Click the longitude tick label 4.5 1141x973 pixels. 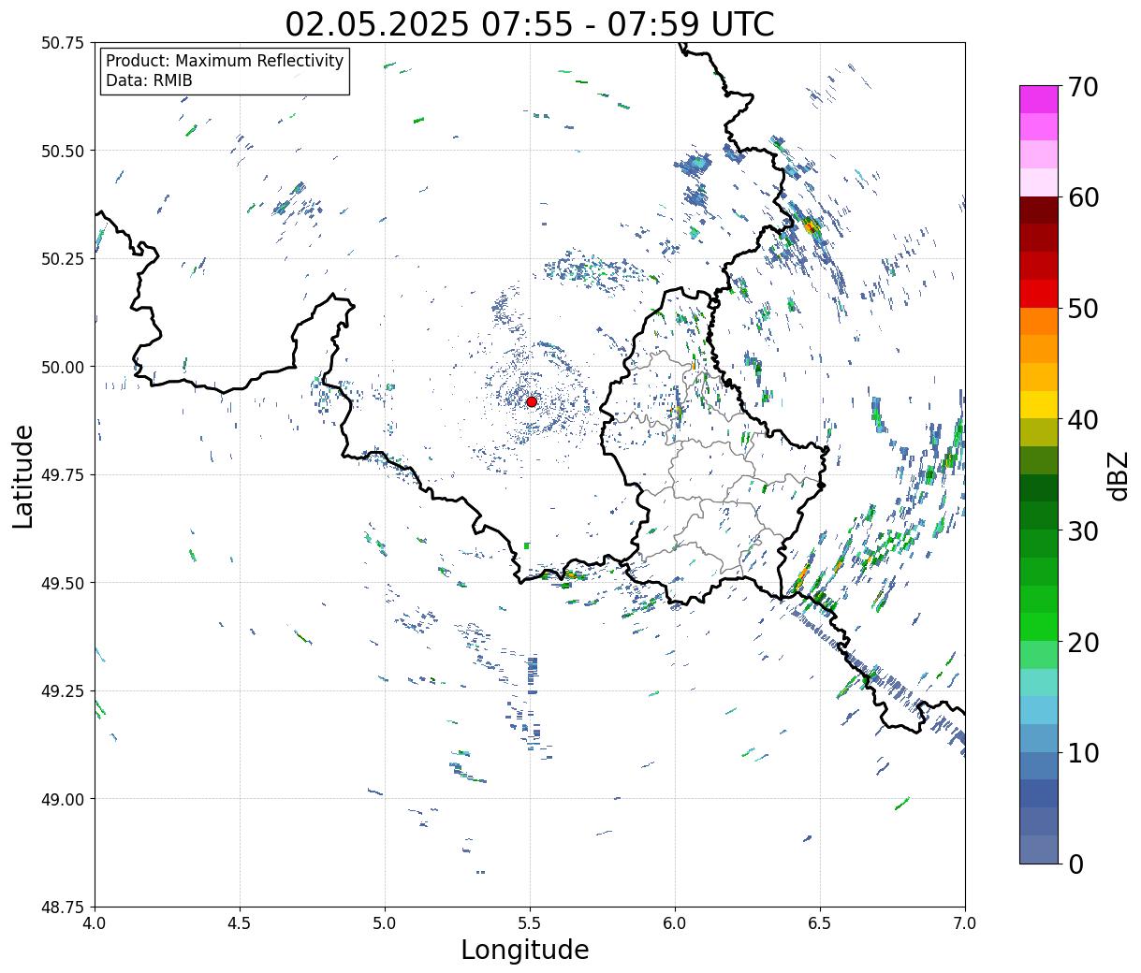[x=240, y=923]
